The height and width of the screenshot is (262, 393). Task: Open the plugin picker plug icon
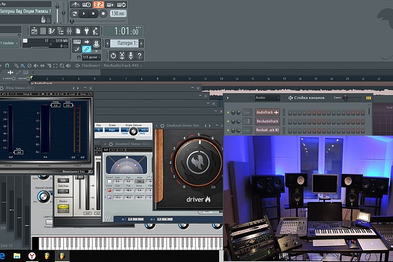[x=87, y=31]
